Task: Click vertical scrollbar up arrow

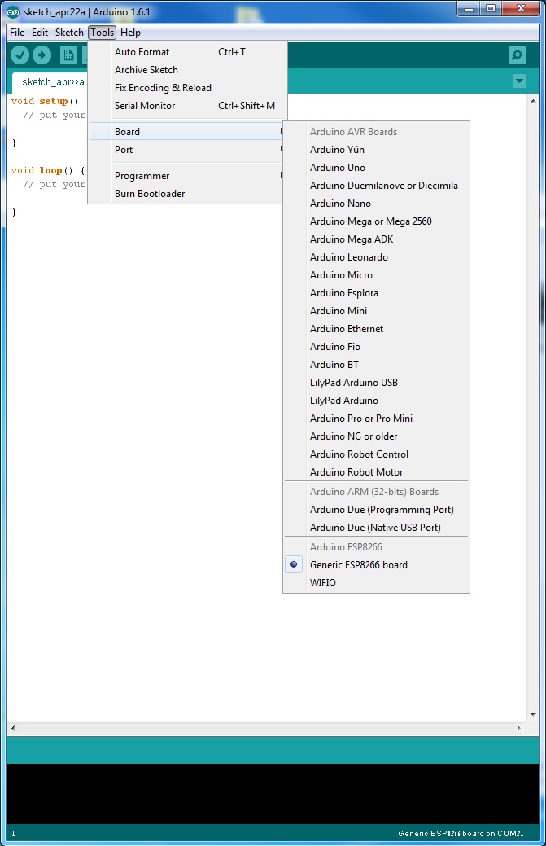Action: [533, 101]
